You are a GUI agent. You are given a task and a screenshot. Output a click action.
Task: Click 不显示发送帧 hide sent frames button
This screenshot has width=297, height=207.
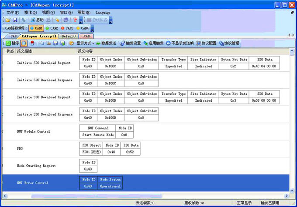180,43
